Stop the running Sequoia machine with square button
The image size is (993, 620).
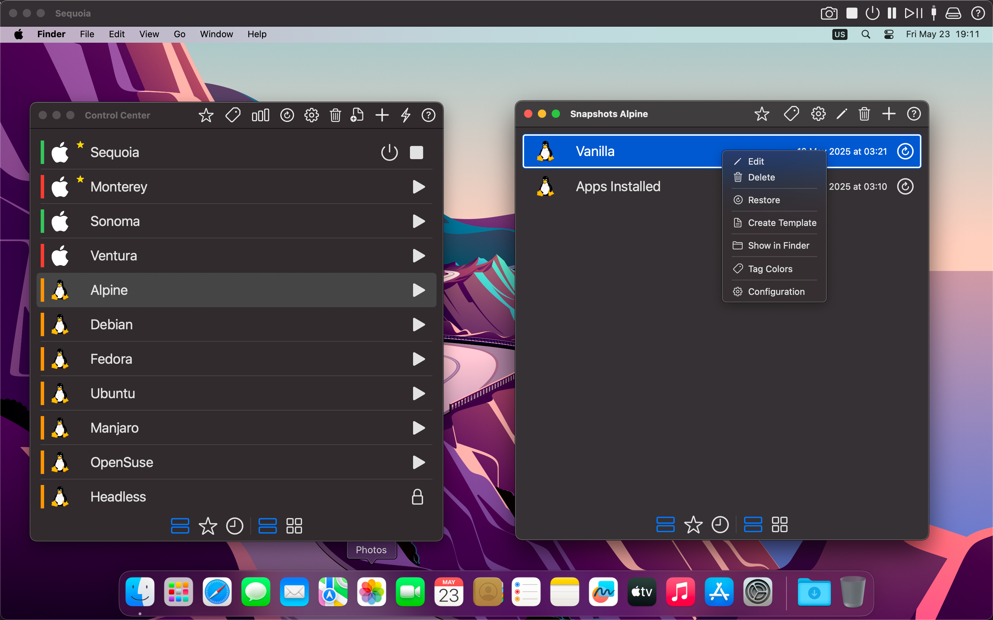[x=416, y=153]
